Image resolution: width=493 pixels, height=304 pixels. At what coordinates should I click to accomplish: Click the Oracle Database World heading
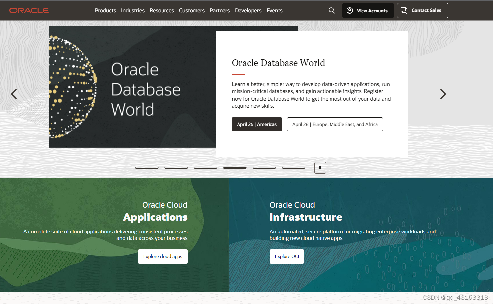278,63
